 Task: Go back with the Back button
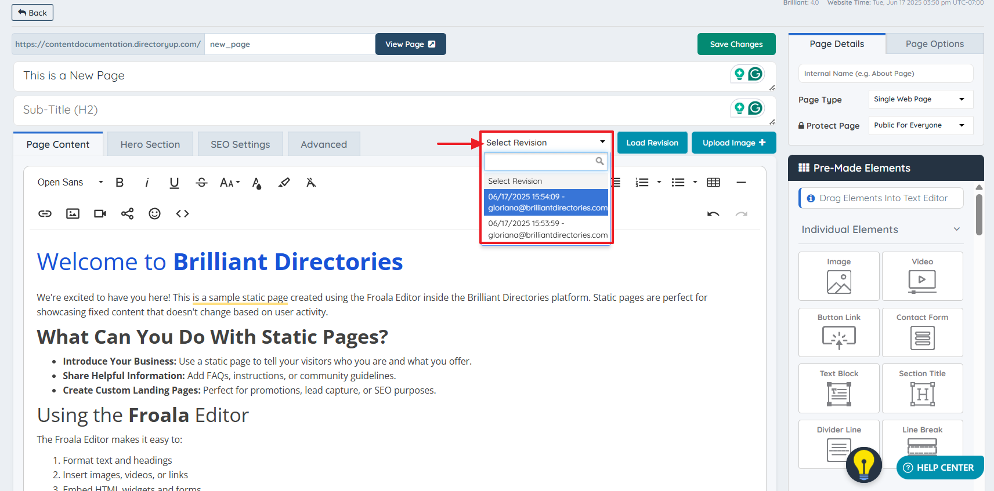coord(32,13)
